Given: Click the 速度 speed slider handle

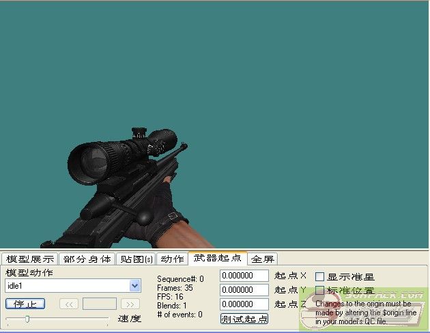Looking at the screenshot, I should [27, 319].
